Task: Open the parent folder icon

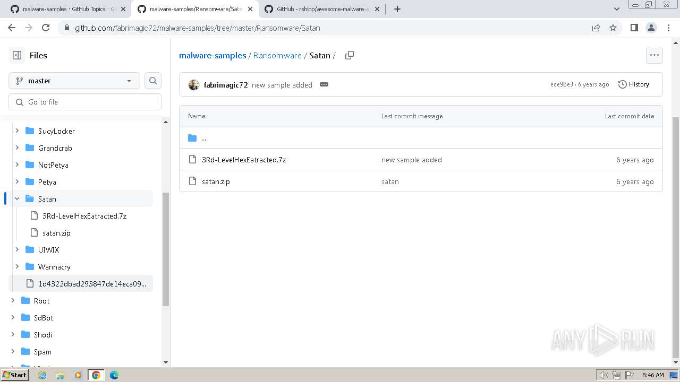Action: point(192,138)
